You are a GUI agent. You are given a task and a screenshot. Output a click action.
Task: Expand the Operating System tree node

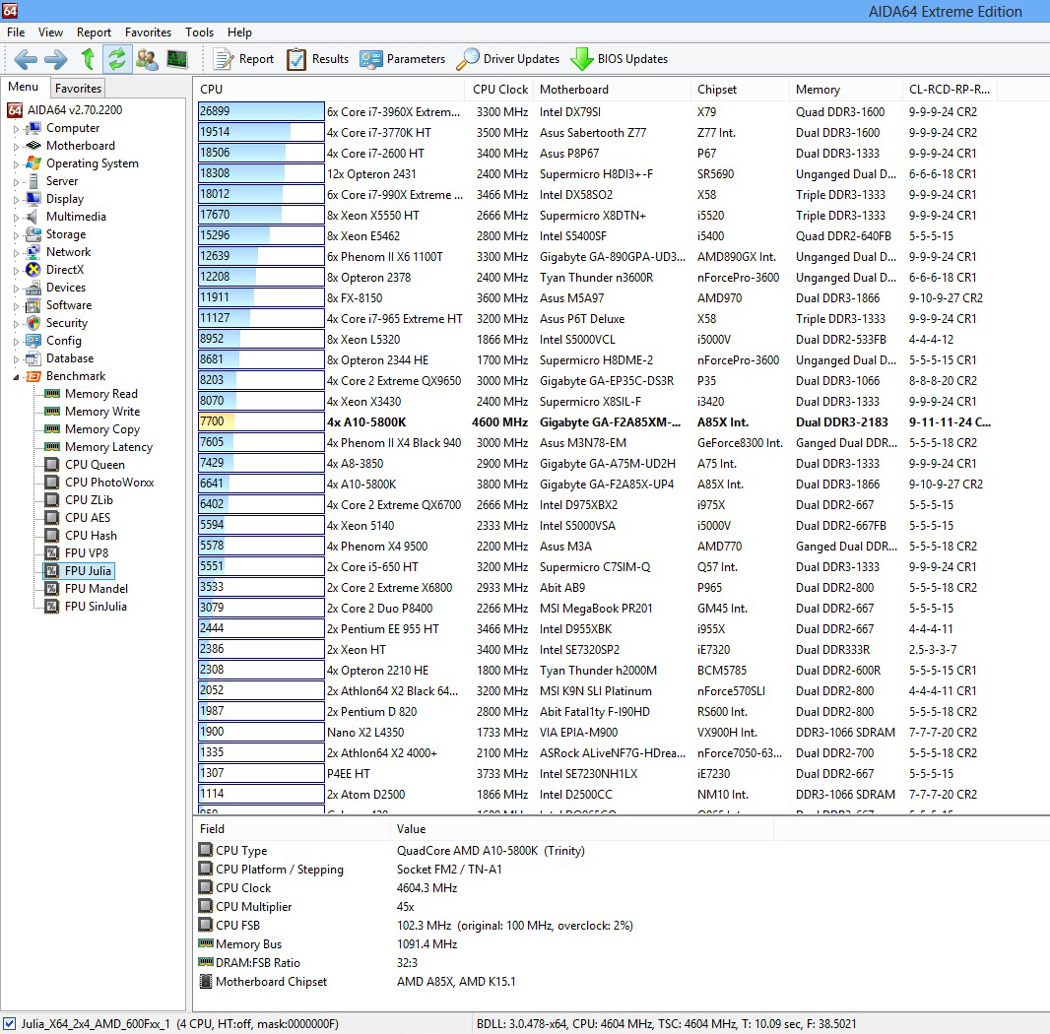[16, 164]
